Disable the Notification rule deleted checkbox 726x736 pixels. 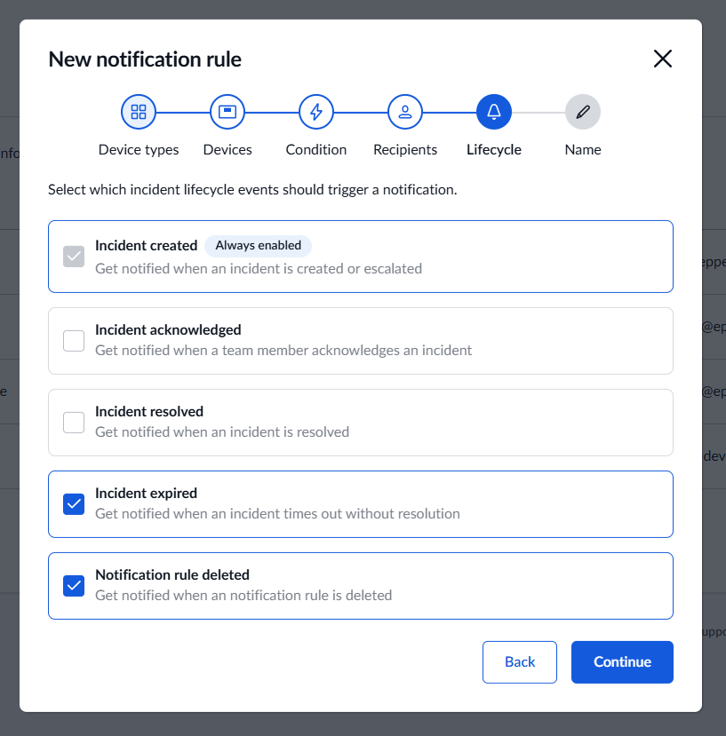tap(74, 586)
